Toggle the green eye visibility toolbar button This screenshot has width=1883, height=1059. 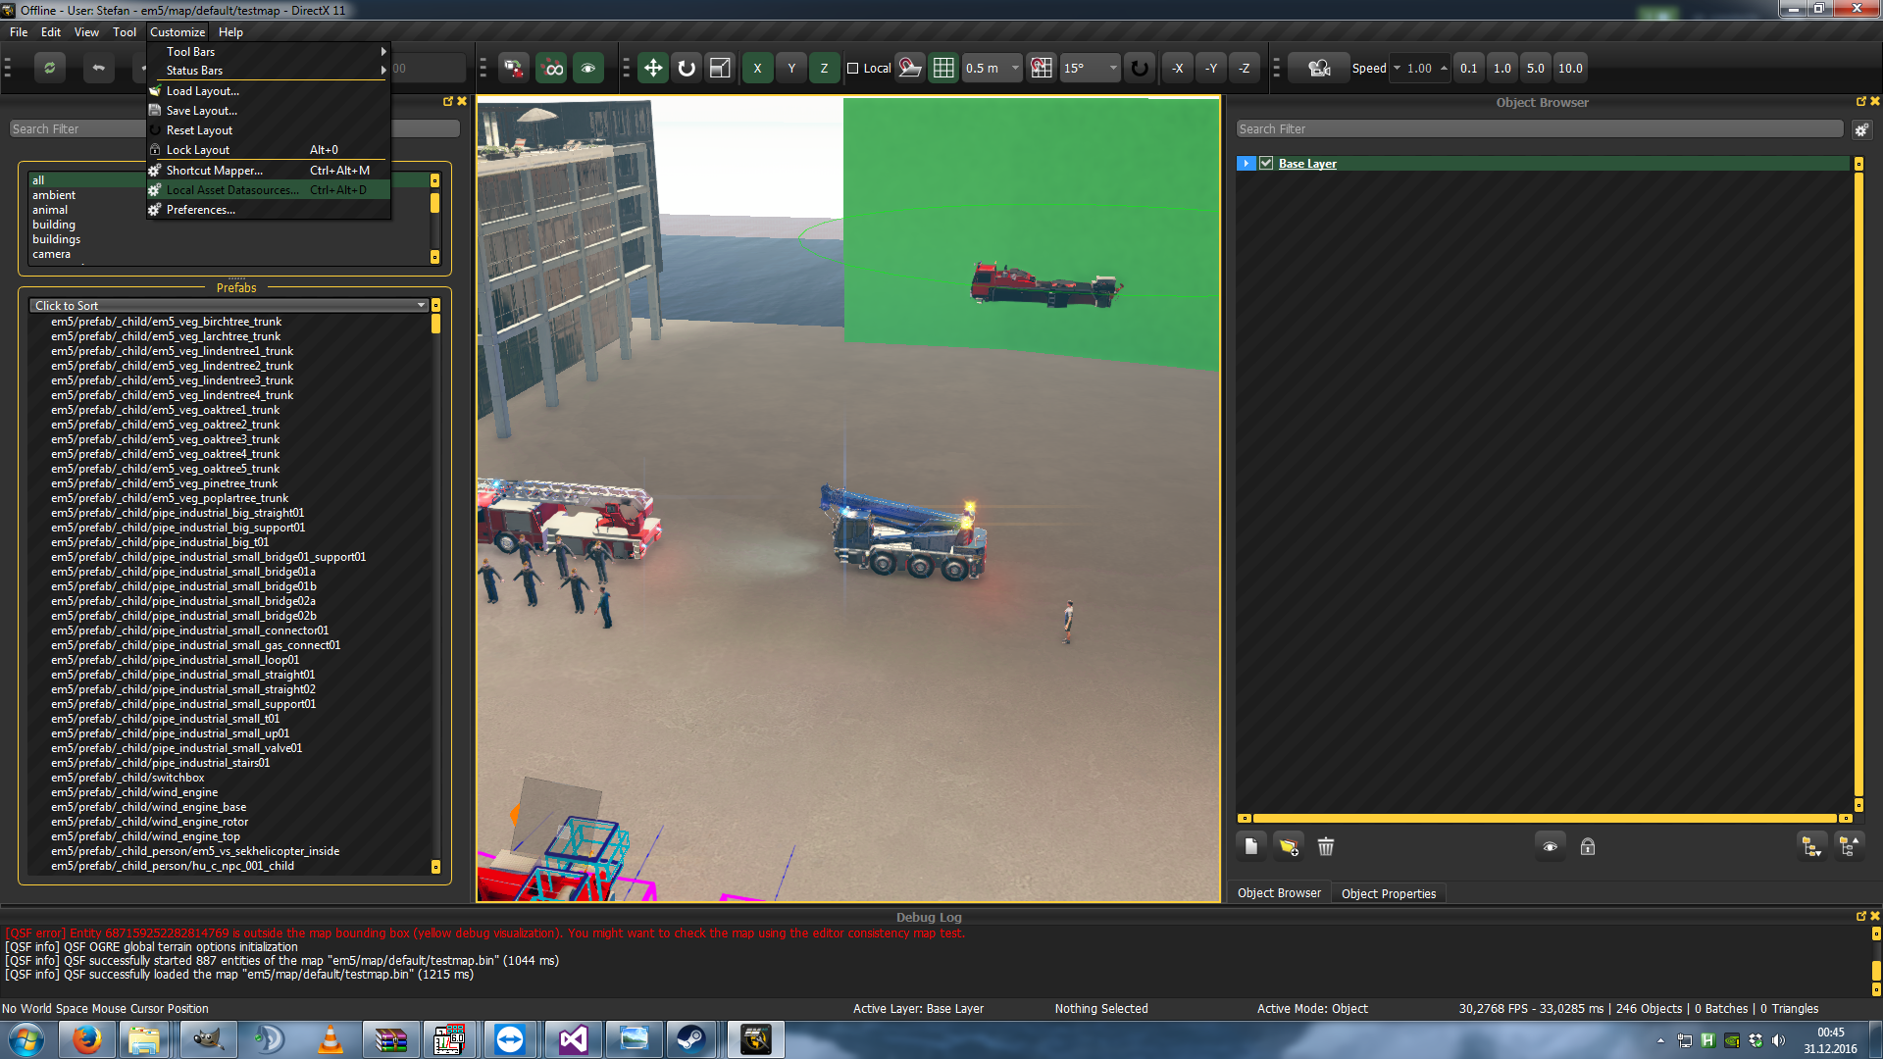(588, 68)
